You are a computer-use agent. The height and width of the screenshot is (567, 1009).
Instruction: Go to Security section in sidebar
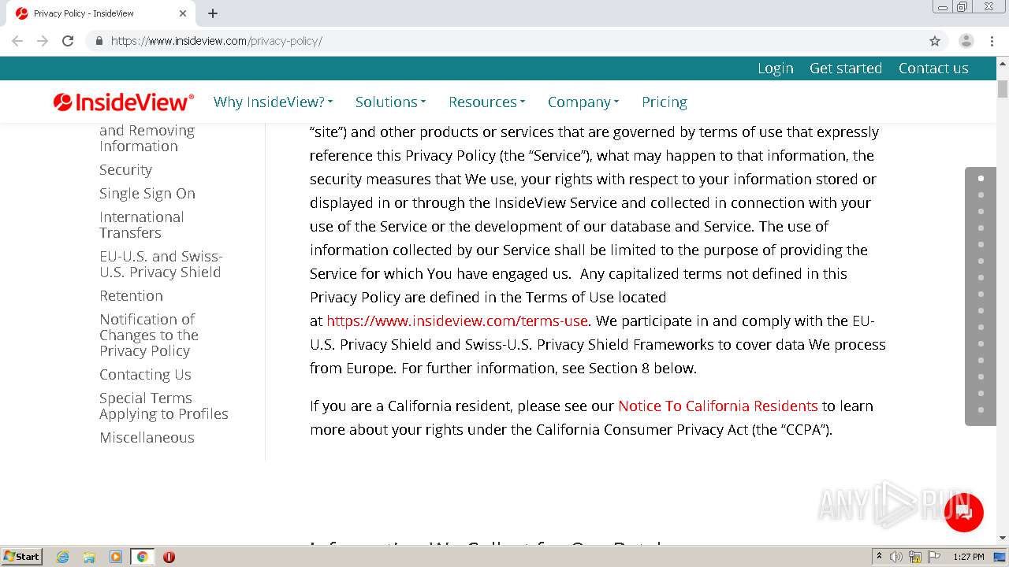pyautogui.click(x=125, y=169)
